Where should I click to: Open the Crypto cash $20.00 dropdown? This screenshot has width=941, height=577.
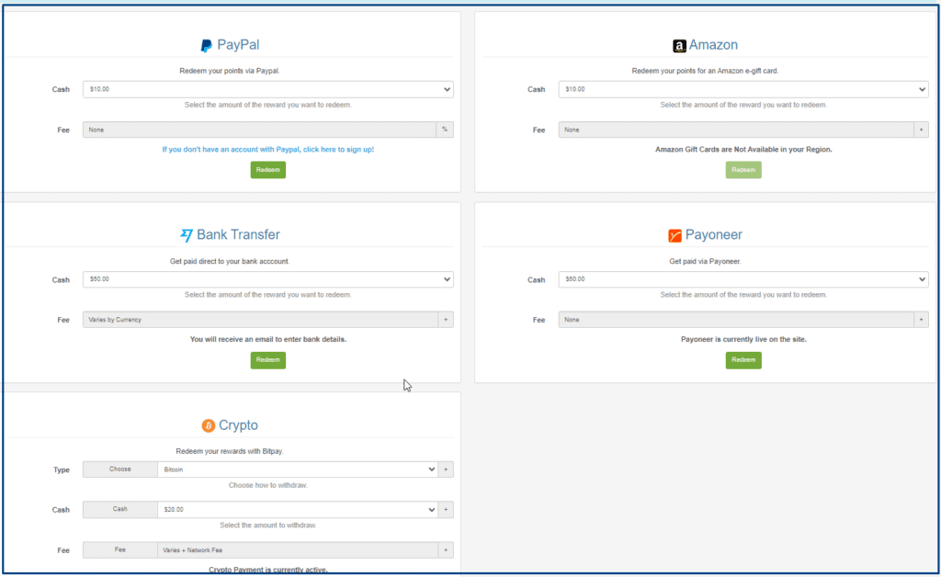coord(299,509)
